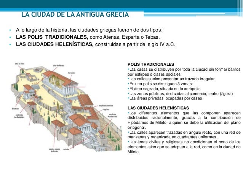Click the 'altar de Zeus' diagram label
Viewport: 243px width, 182px height.
tap(19, 64)
